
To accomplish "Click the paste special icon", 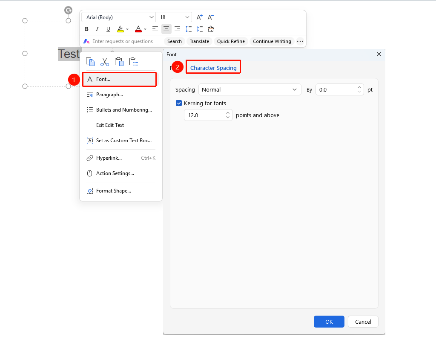I will coord(133,62).
